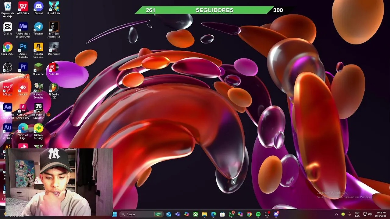
Task: Expand the hidden system tray icons chevron
Action: click(x=336, y=214)
